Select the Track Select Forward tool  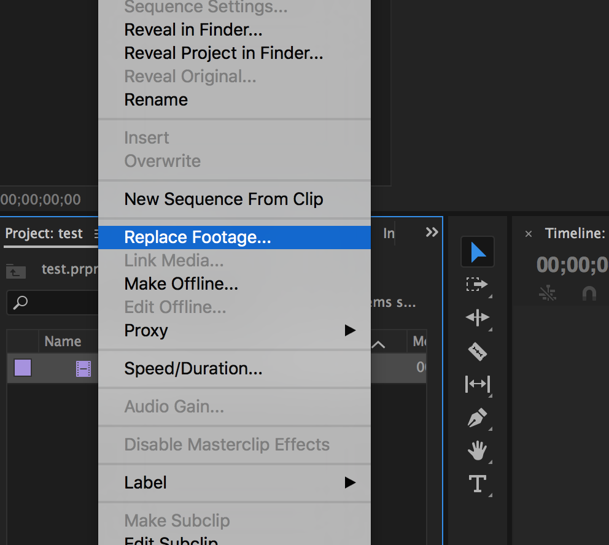[x=477, y=285]
